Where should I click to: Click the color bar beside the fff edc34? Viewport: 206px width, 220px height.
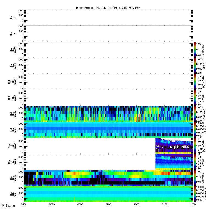(x=195, y=146)
